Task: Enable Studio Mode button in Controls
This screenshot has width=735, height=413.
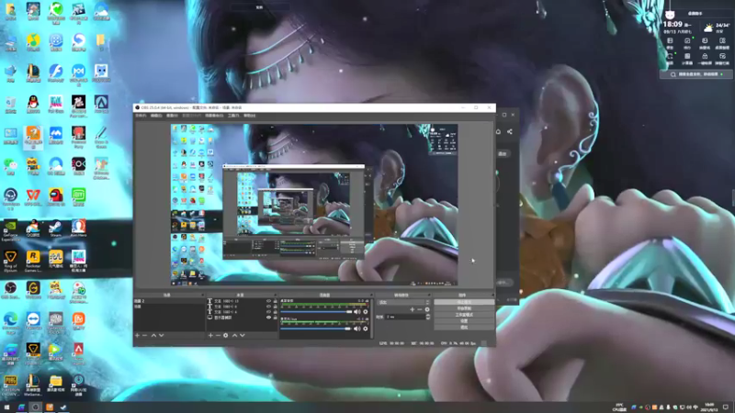Action: [464, 315]
